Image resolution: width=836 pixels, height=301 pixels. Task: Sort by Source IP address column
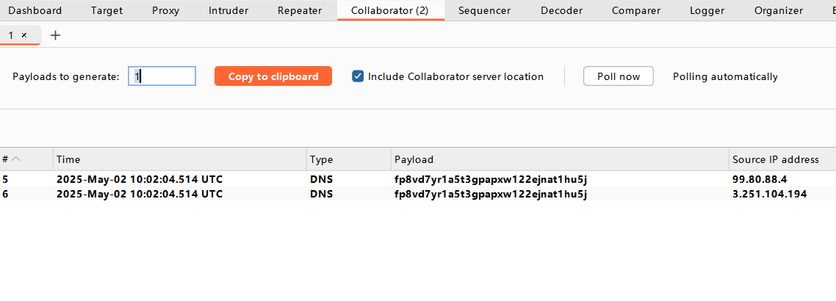coord(776,159)
